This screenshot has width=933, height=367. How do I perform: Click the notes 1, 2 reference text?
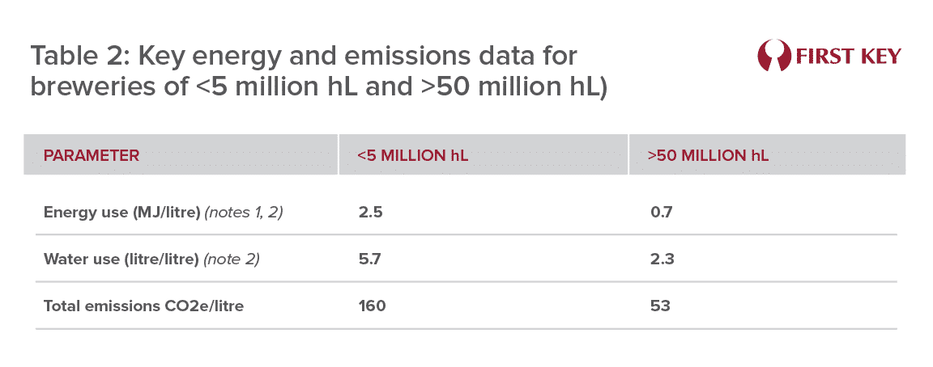coord(243,213)
